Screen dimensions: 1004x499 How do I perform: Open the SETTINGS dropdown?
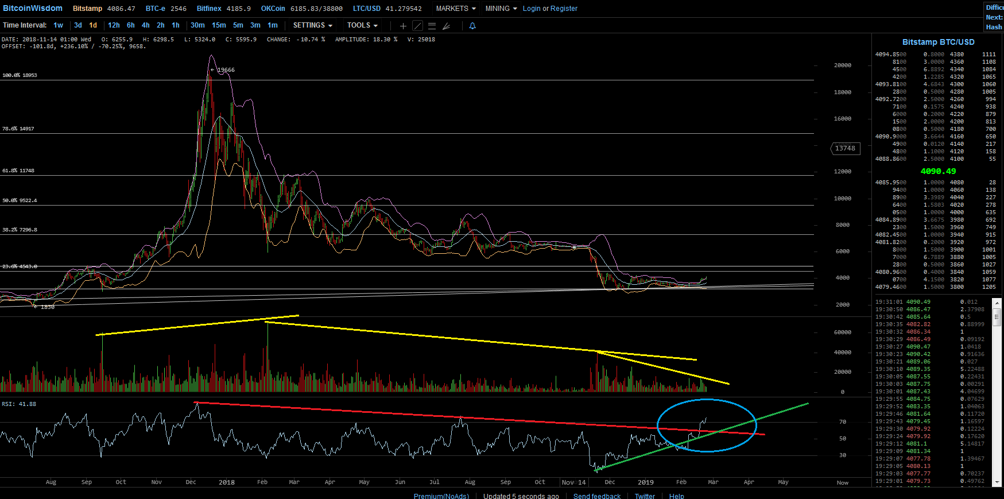(x=313, y=25)
